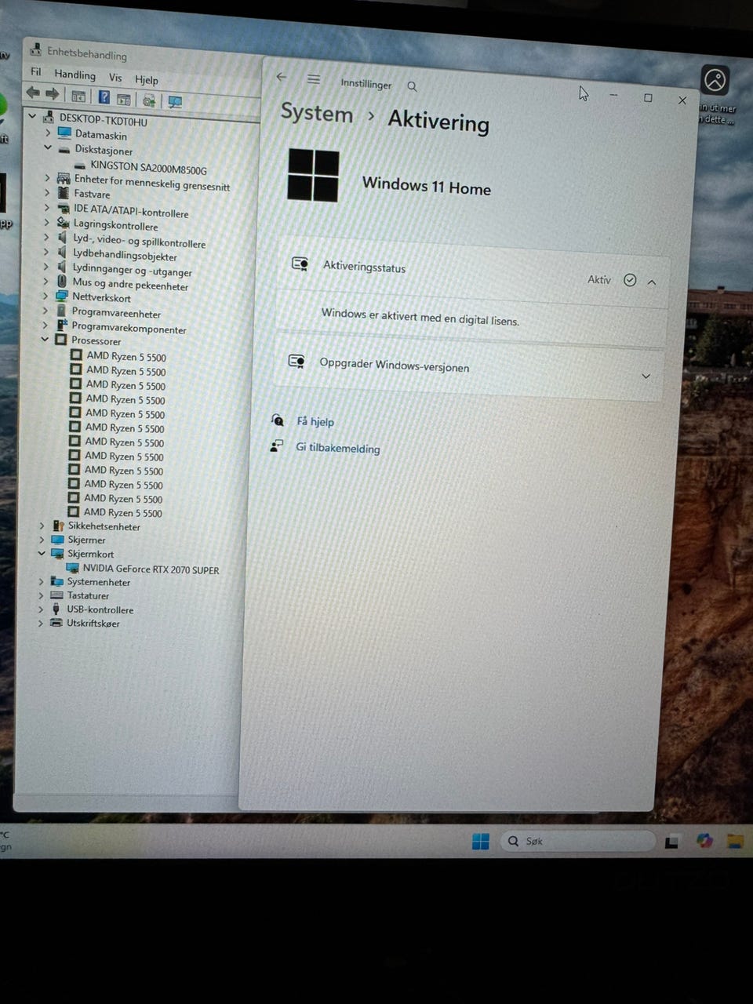The width and height of the screenshot is (753, 1004).
Task: Open the Windows Start button
Action: tap(480, 841)
